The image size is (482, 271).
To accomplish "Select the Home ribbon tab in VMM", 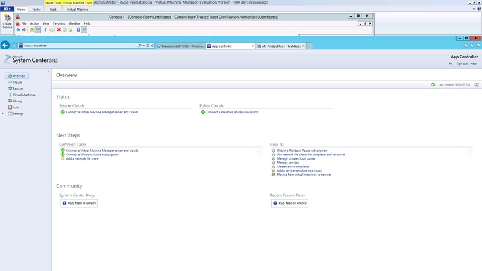I will point(22,9).
